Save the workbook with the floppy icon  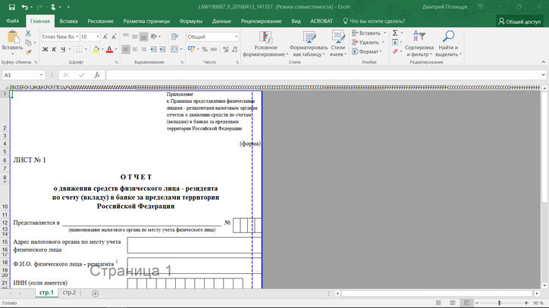point(11,7)
